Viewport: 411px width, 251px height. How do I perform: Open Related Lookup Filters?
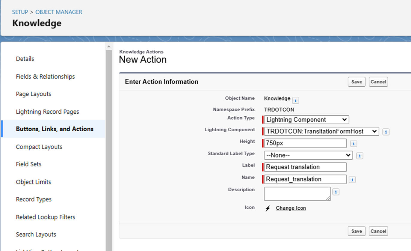point(46,217)
